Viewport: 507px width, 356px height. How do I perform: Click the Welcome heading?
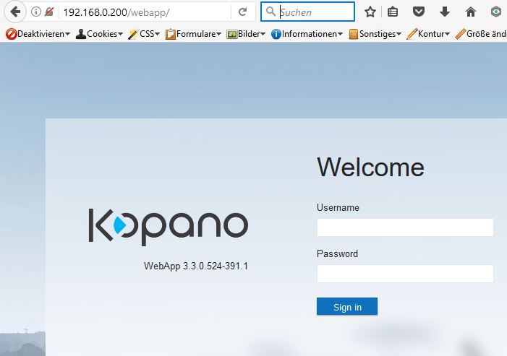[x=370, y=167]
